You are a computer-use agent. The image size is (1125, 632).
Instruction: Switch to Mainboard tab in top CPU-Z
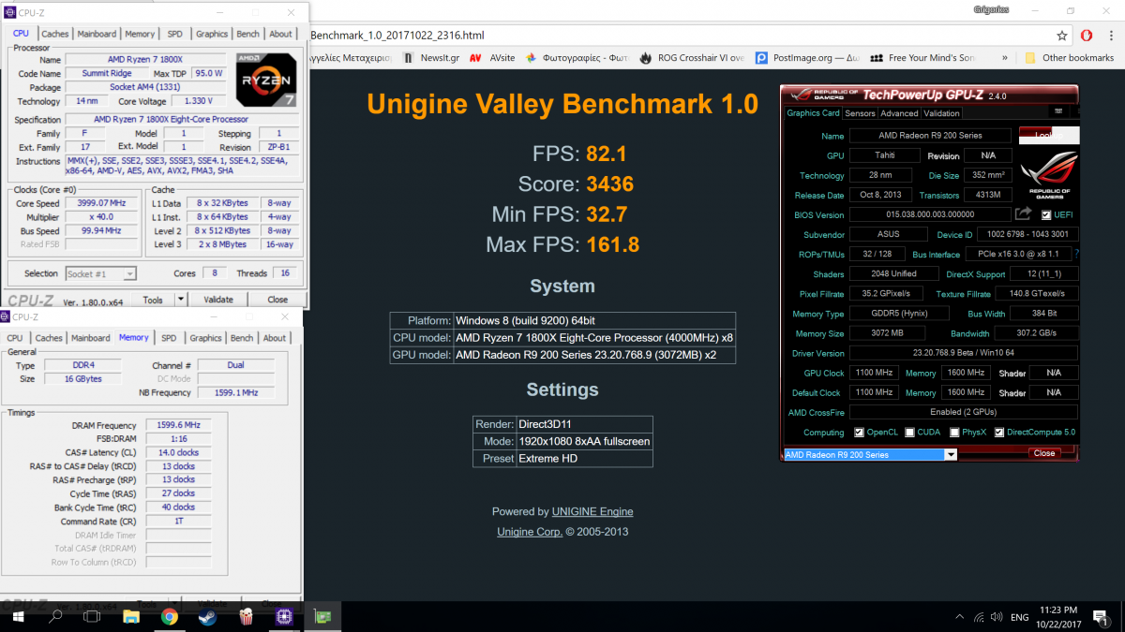[x=97, y=34]
